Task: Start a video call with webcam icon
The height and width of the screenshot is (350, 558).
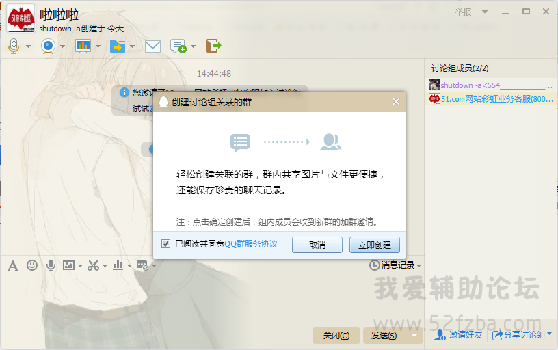Action: (48, 46)
